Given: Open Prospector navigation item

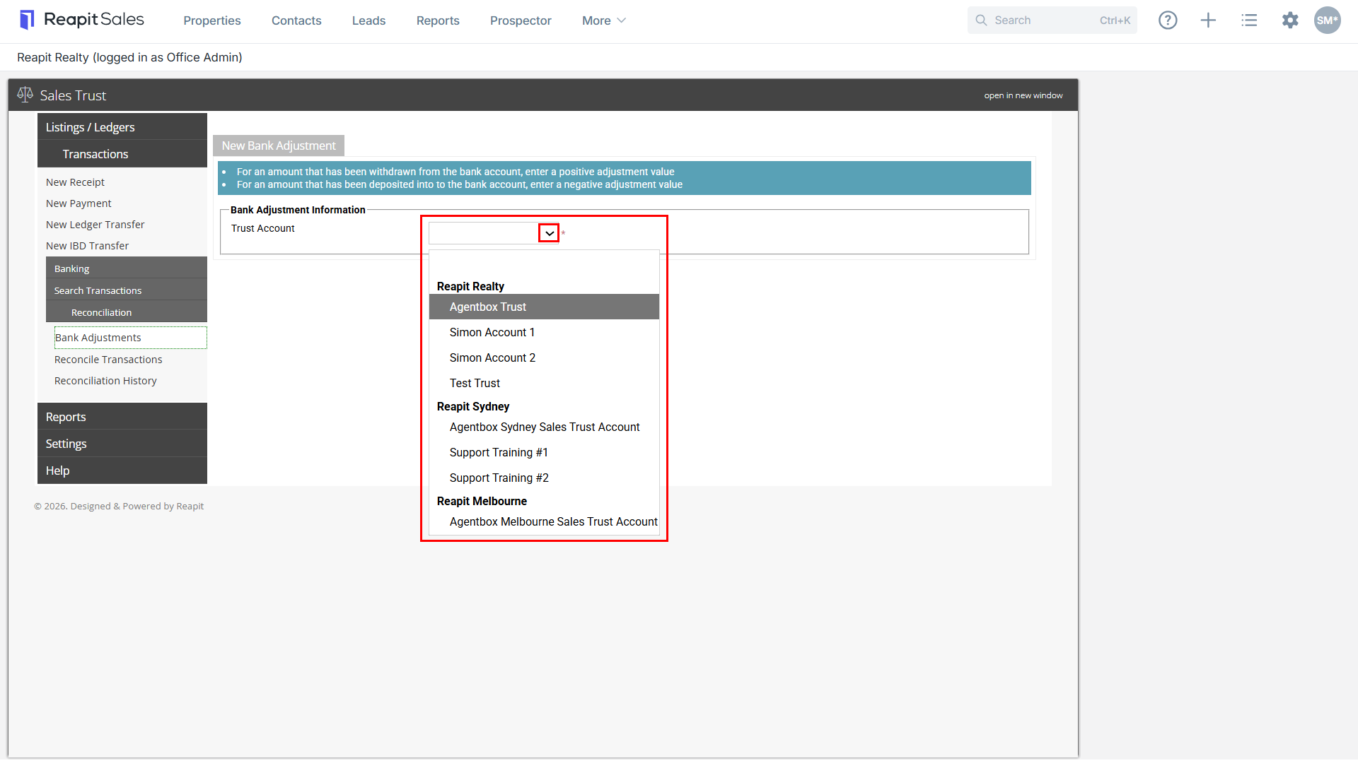Looking at the screenshot, I should (521, 20).
